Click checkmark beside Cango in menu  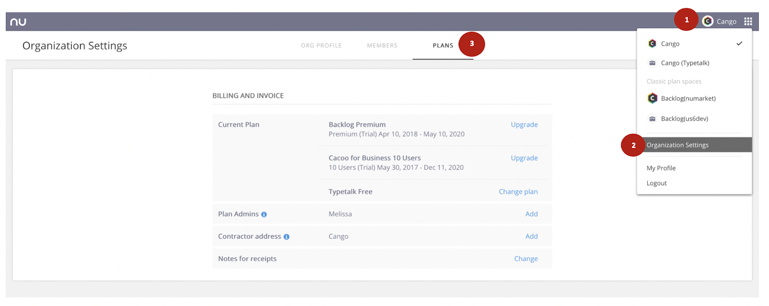[x=739, y=44]
